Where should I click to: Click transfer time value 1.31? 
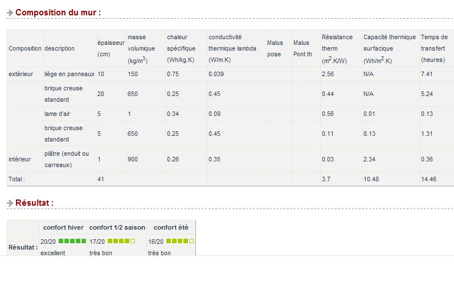[x=427, y=134]
